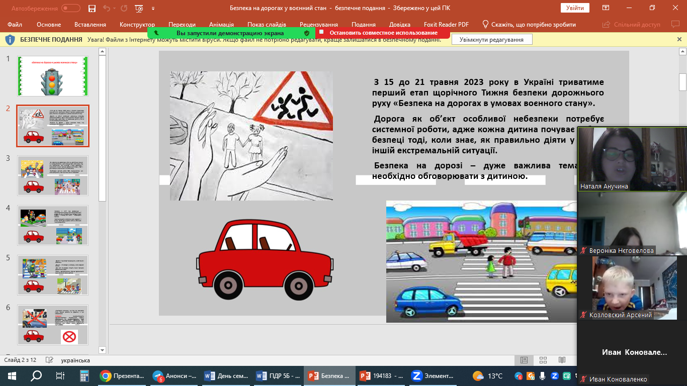Click Вероніка Неговелова video tile
Screen dimensions: 687x386
click(x=632, y=223)
